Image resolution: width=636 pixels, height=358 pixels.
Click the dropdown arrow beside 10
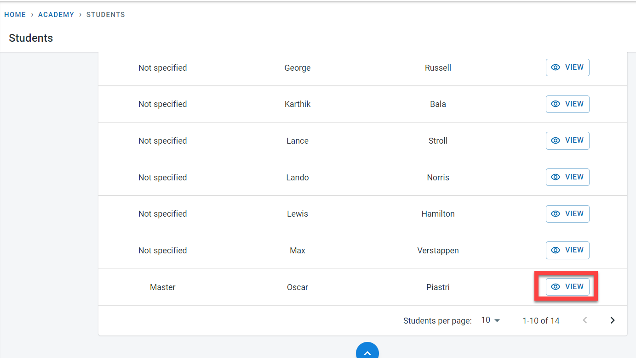(497, 321)
